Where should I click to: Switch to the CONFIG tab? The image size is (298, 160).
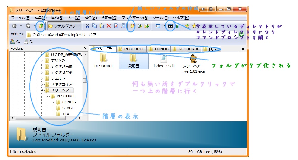tap(159, 49)
